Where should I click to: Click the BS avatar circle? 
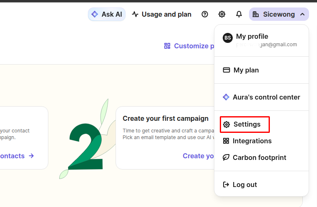point(228,38)
